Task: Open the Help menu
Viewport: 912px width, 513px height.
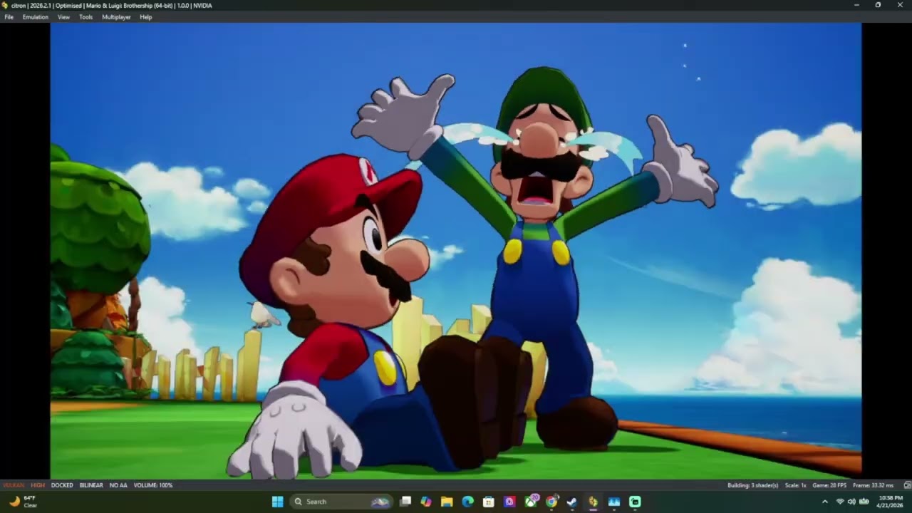Action: point(146,17)
